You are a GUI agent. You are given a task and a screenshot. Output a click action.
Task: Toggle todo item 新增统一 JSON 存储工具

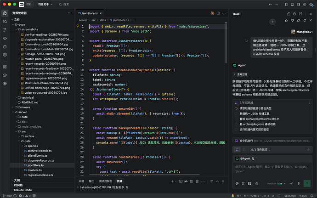[x=236, y=113]
